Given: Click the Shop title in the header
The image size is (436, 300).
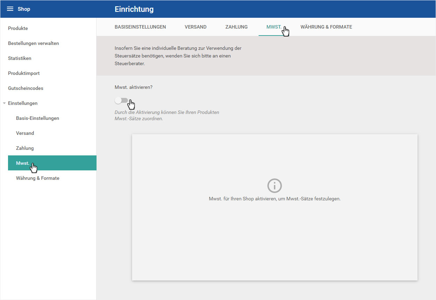Looking at the screenshot, I should (x=24, y=9).
